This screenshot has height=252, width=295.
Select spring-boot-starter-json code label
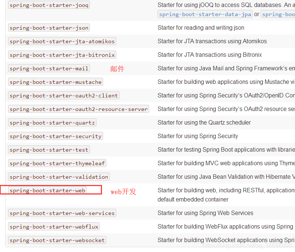[x=49, y=28]
